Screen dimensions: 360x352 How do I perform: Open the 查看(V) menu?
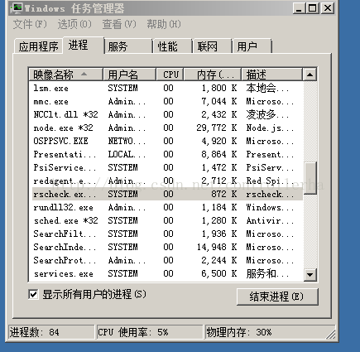click(119, 24)
